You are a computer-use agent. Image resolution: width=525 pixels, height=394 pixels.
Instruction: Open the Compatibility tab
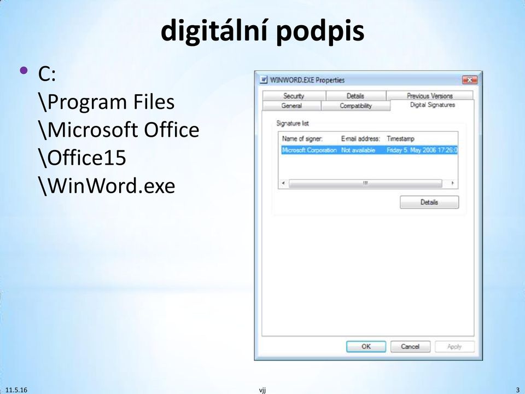(355, 106)
